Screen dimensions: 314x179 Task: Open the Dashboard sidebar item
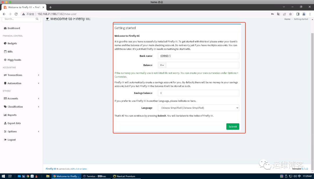12,28
